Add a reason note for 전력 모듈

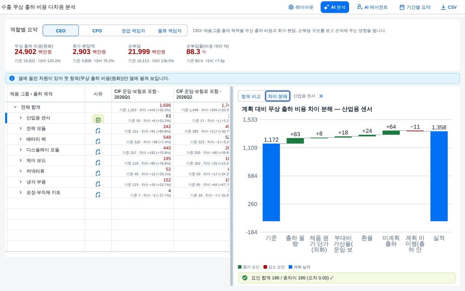[x=98, y=130]
